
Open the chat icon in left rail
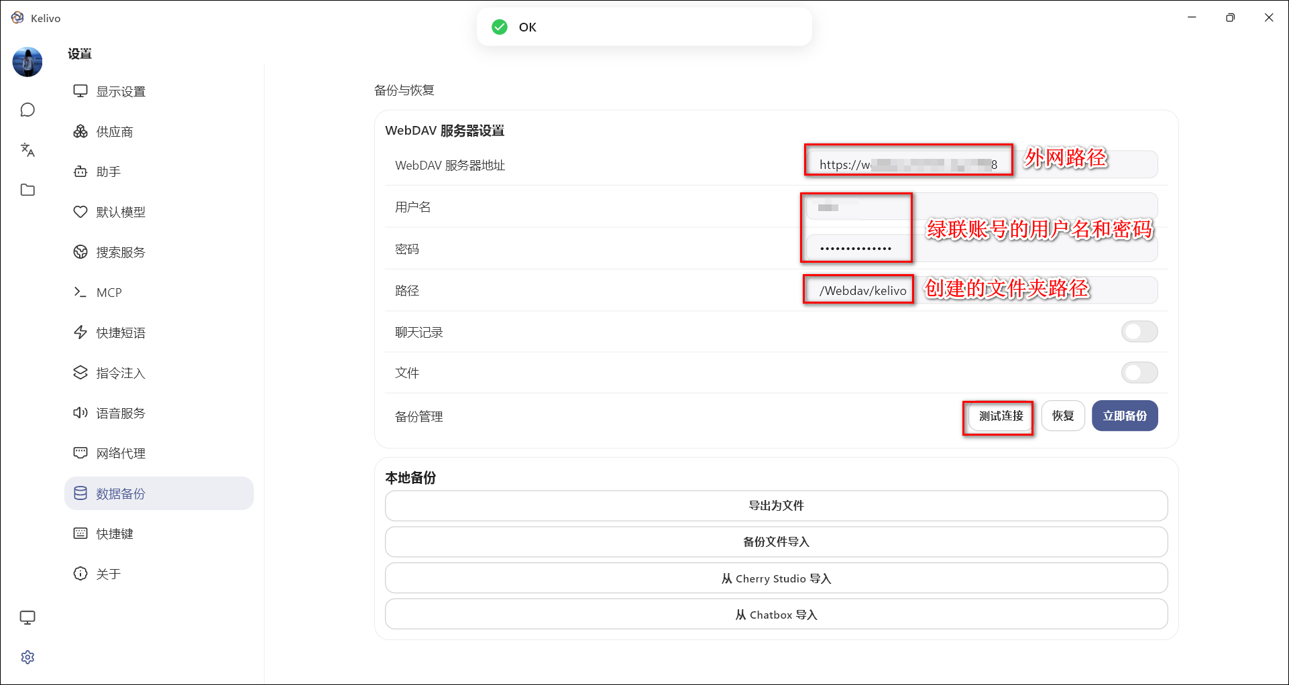(27, 110)
